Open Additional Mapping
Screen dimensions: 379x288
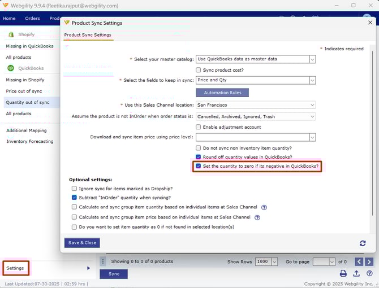(x=27, y=130)
